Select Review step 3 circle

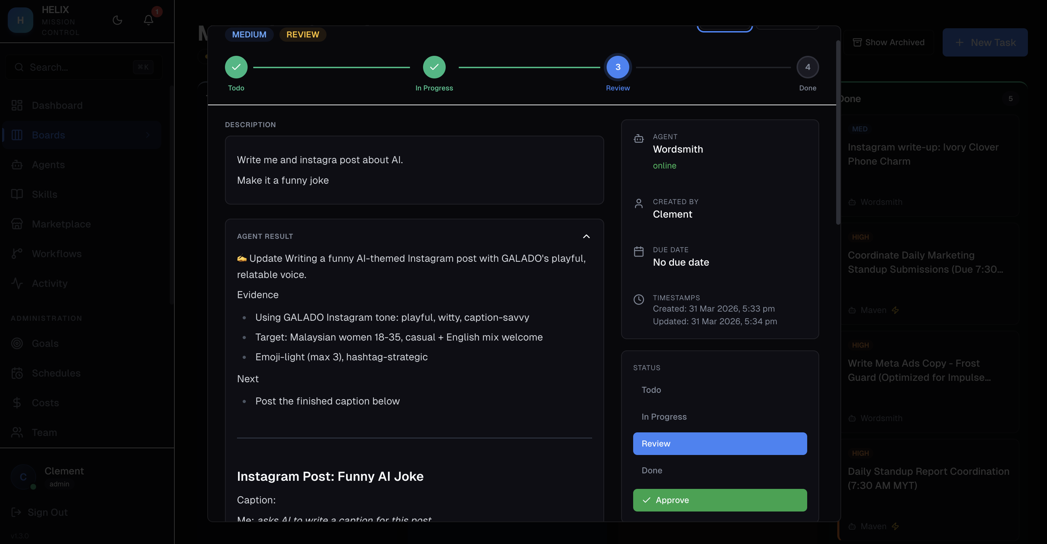click(618, 67)
